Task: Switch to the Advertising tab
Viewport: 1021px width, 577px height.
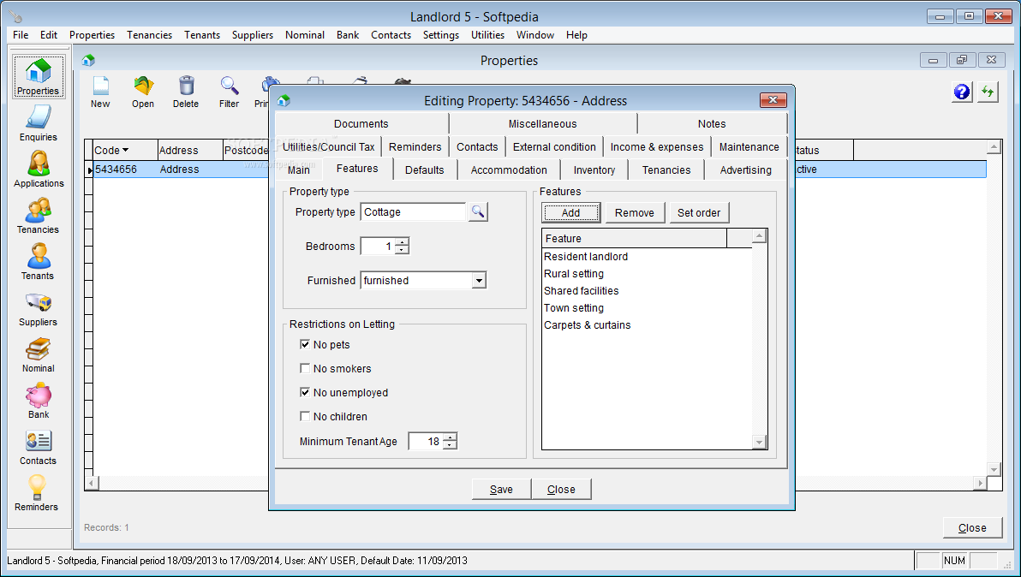Action: click(745, 170)
